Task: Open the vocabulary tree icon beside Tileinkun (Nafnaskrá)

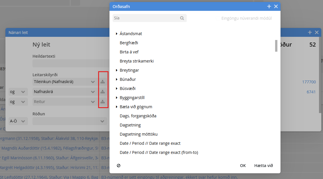Action: [x=103, y=82]
